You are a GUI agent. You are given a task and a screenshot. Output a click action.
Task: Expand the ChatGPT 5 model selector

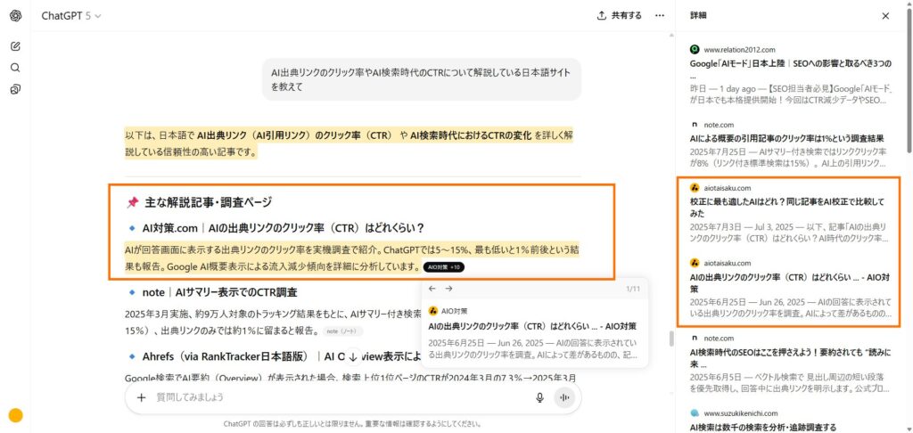[x=71, y=15]
